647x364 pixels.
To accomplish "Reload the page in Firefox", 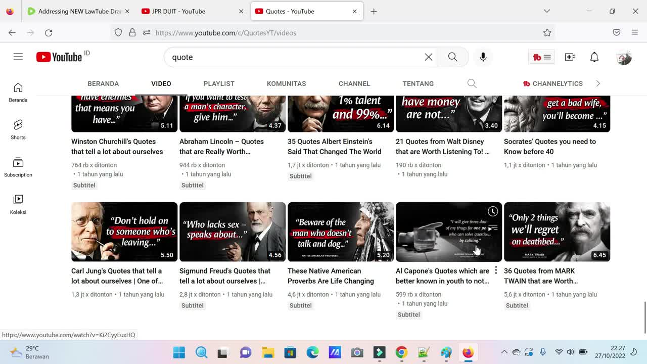I will point(49,33).
